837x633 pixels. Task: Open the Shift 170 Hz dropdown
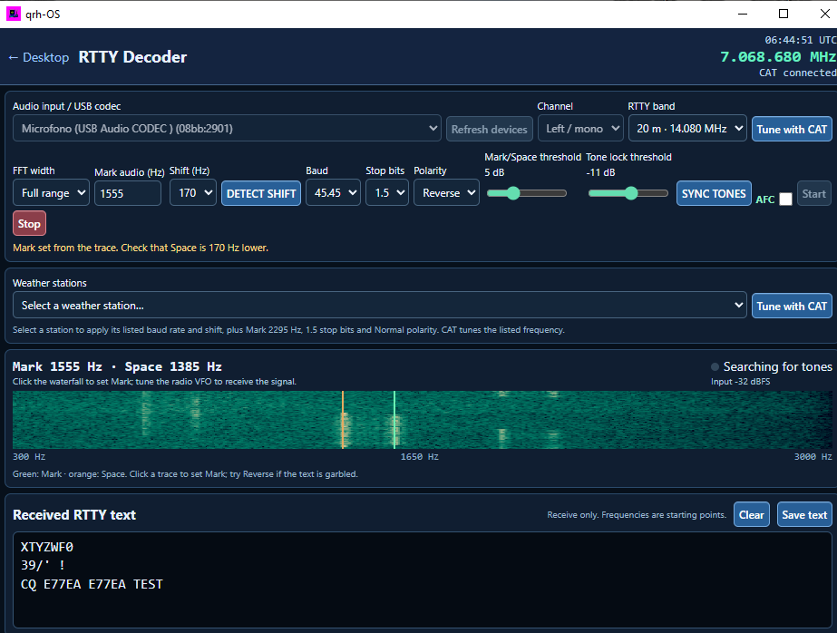click(x=193, y=192)
